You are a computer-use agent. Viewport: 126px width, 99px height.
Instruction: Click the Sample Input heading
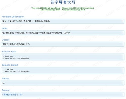point(9,52)
